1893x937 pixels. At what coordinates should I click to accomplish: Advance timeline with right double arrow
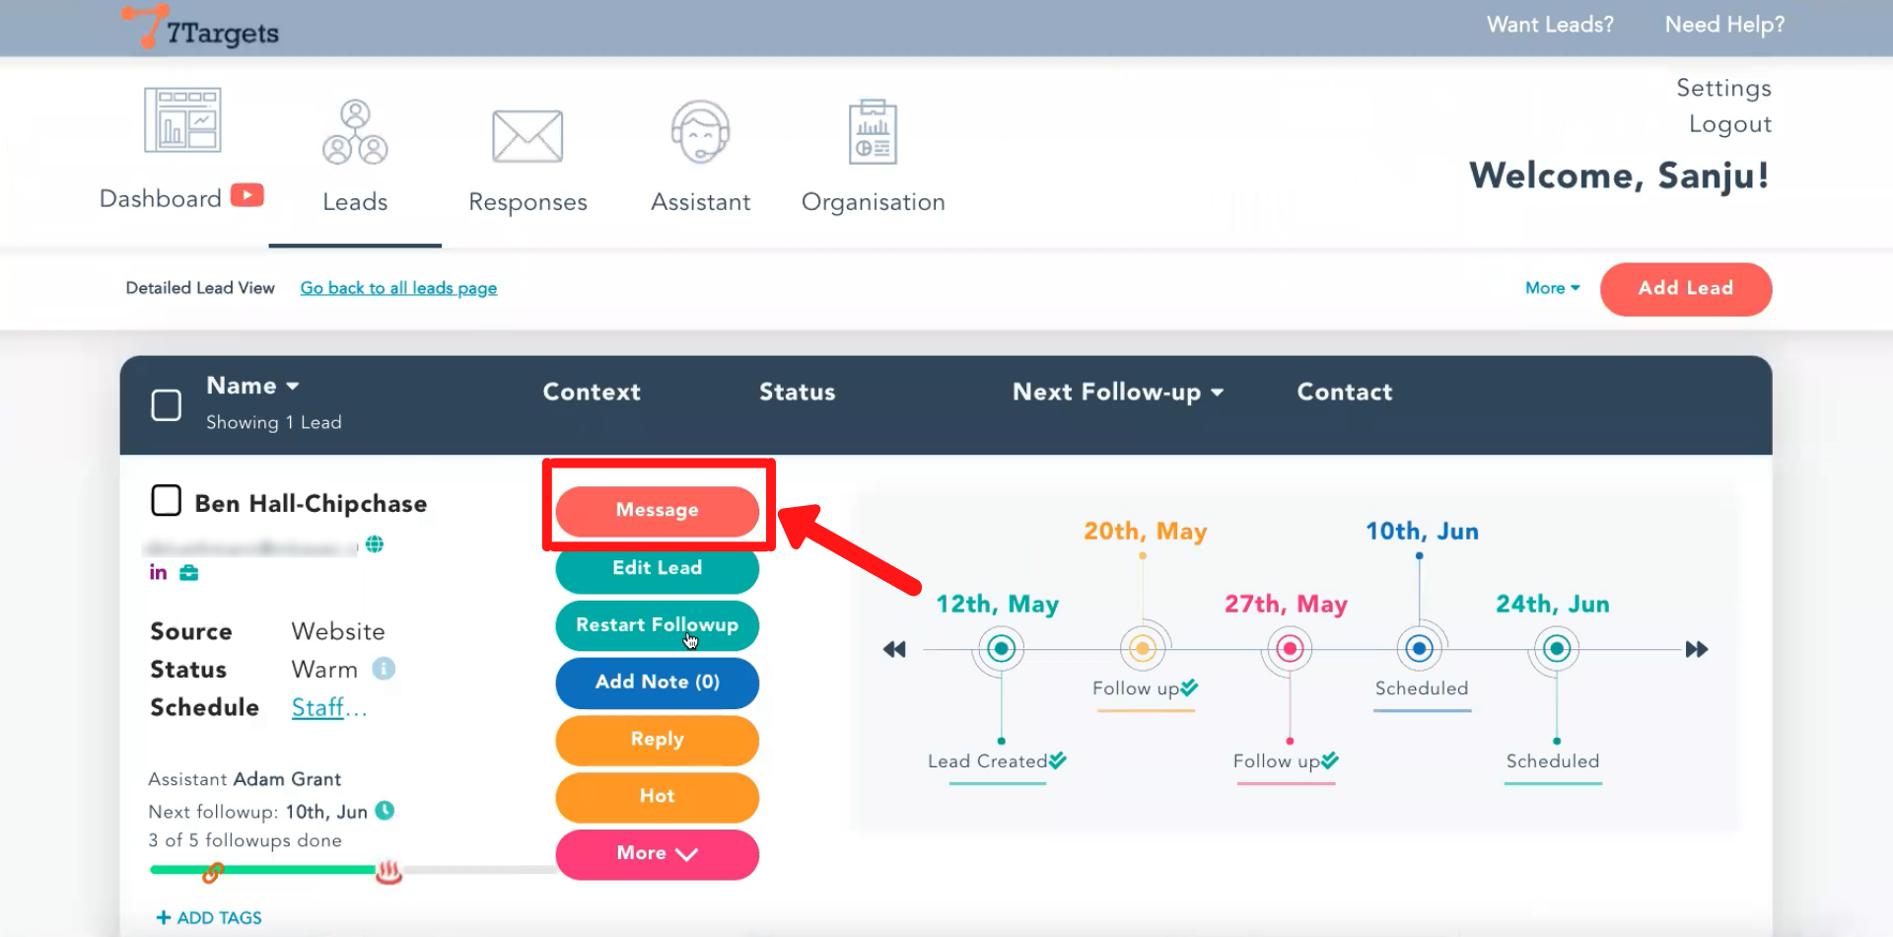(1696, 649)
